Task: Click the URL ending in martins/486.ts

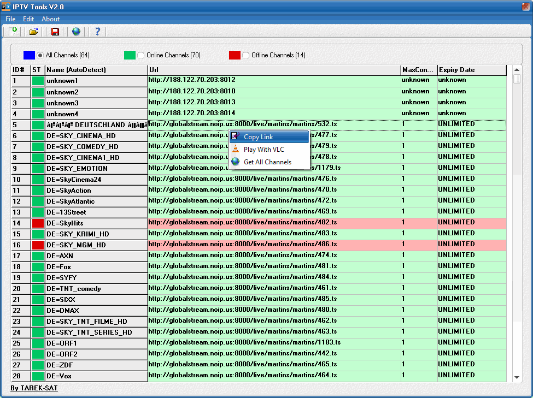Action: pos(242,244)
